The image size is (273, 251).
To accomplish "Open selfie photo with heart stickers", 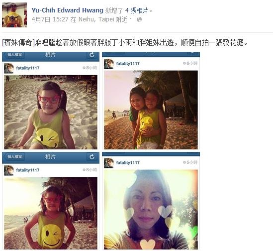I will coord(151,210).
